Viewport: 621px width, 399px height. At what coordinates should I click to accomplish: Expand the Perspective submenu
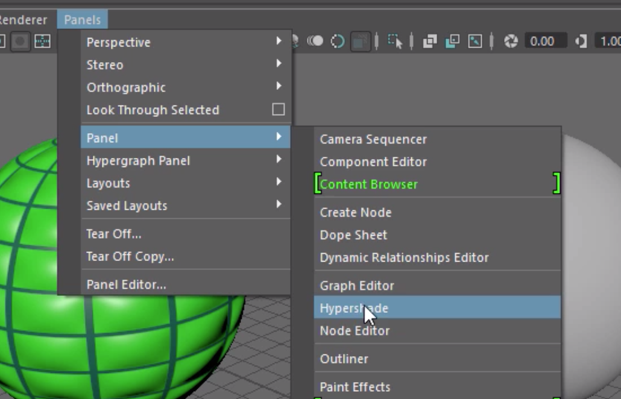[118, 42]
